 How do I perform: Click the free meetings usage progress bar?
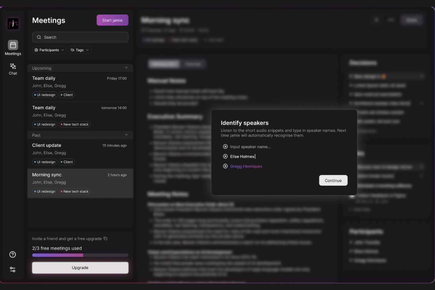click(80, 255)
